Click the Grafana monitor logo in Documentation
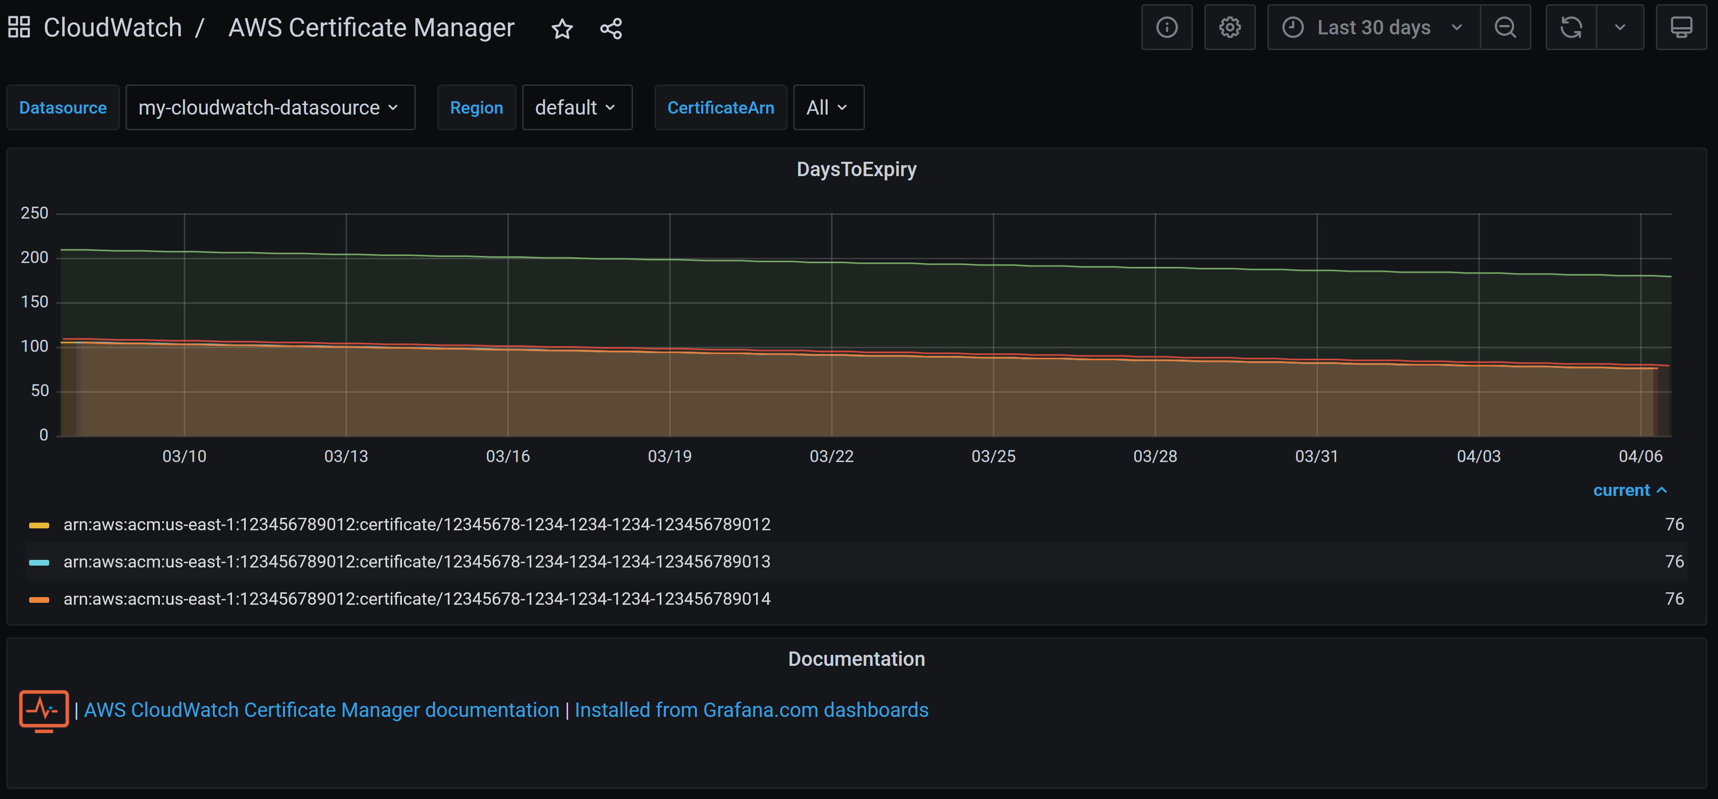The height and width of the screenshot is (799, 1718). [43, 710]
